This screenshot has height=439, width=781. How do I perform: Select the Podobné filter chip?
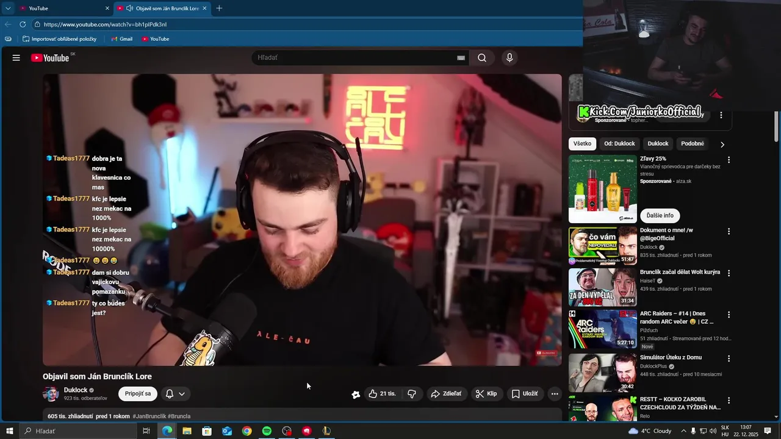pos(693,144)
